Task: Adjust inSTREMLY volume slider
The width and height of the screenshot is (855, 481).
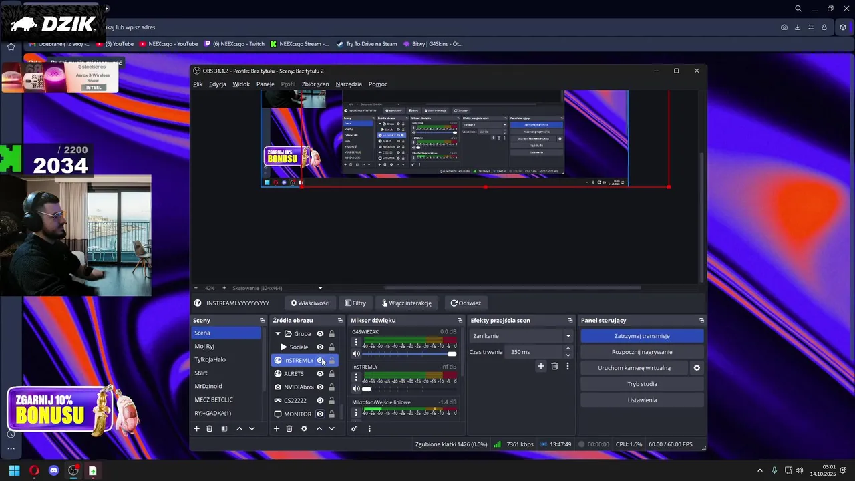Action: (x=409, y=389)
